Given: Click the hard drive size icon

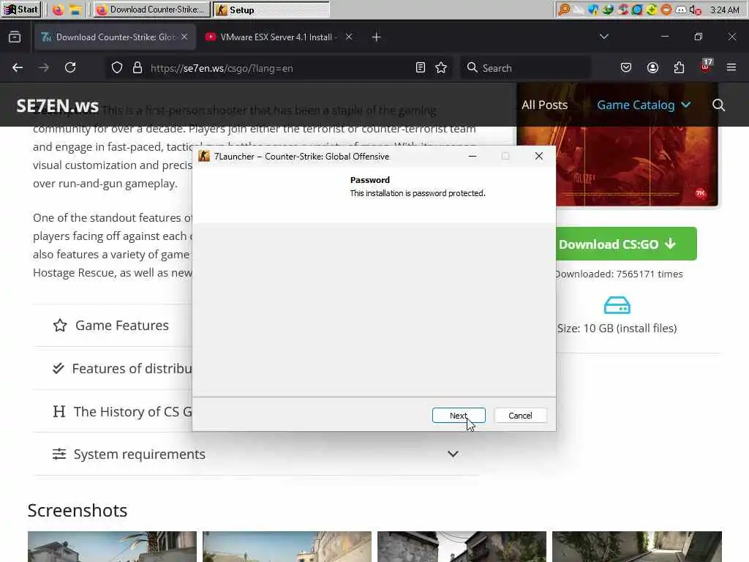Looking at the screenshot, I should pyautogui.click(x=617, y=305).
